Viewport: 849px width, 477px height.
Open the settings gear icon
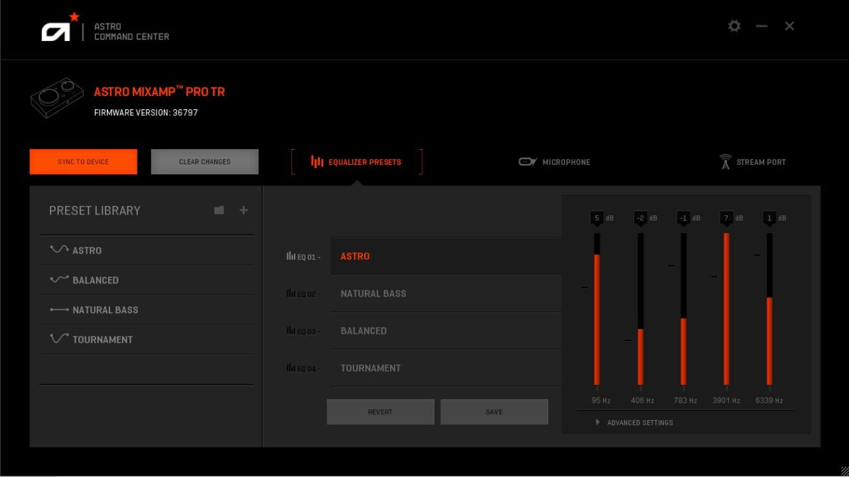tap(734, 26)
